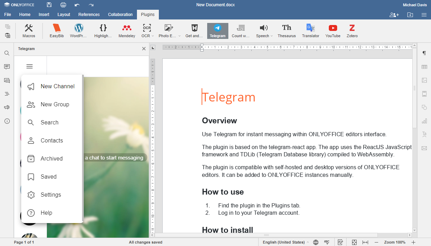The height and width of the screenshot is (246, 431).
Task: Open Archived chats in Telegram menu
Action: click(52, 158)
